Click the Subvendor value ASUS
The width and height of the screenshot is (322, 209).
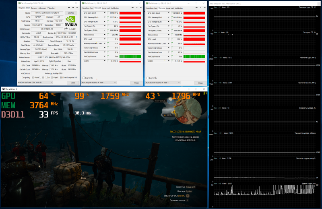(39, 33)
